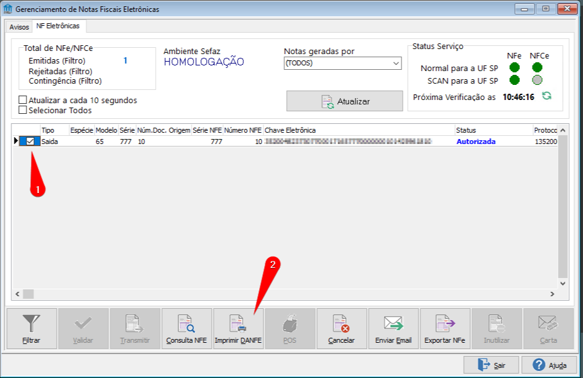This screenshot has height=378, width=583.
Task: Click the Inutilizar button
Action: coord(497,329)
